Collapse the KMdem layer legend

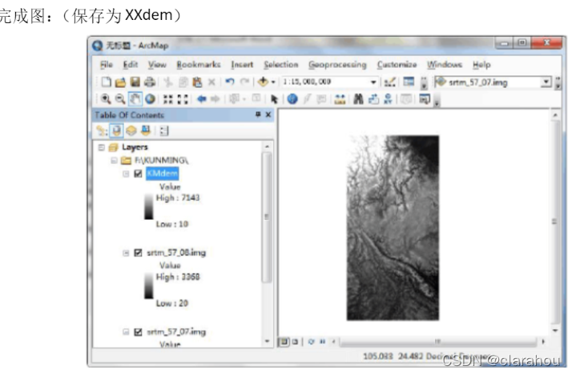126,174
